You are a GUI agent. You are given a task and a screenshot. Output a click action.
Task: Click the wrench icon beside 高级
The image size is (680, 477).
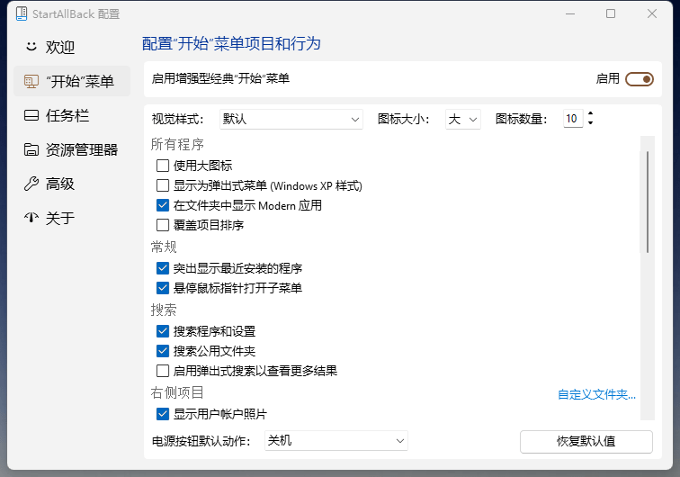point(31,184)
